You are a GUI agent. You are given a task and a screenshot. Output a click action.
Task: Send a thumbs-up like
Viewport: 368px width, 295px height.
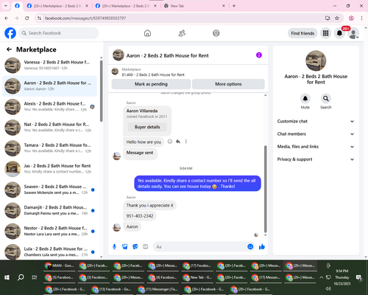pyautogui.click(x=262, y=246)
